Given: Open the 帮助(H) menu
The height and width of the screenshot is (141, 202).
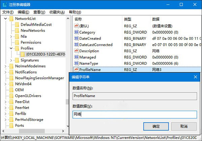Looking at the screenshot, I should click(75, 12).
